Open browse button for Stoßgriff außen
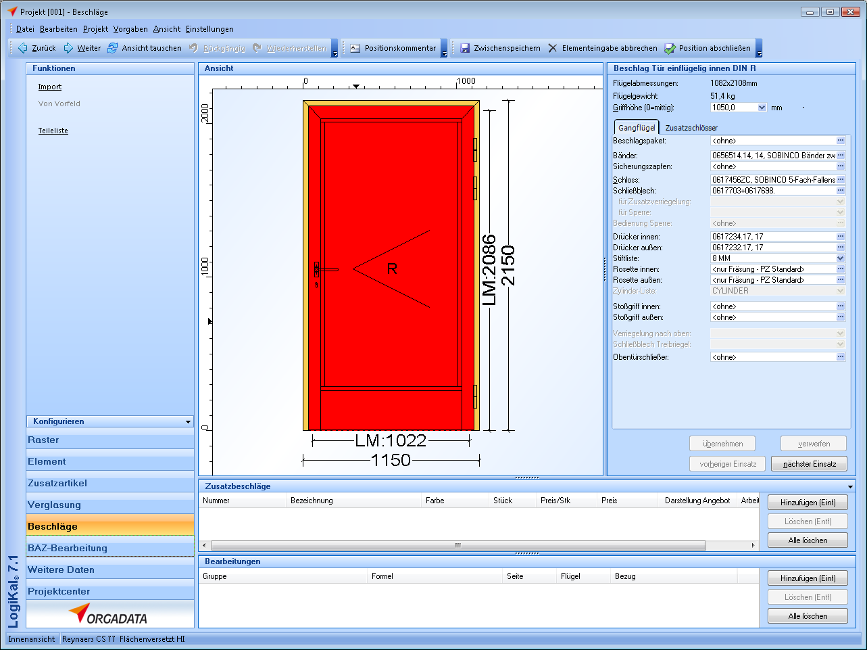867x650 pixels. point(841,317)
